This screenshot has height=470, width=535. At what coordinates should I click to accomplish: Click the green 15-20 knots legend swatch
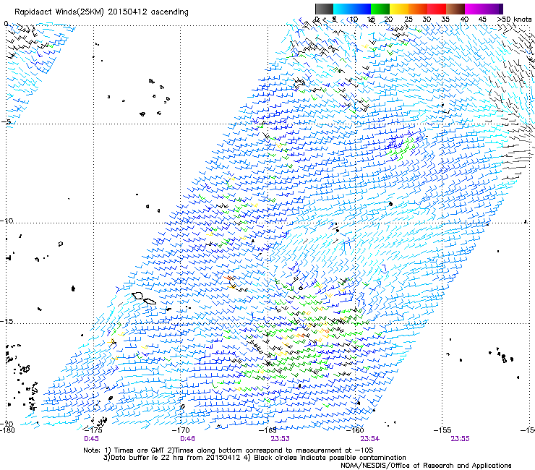pos(380,9)
